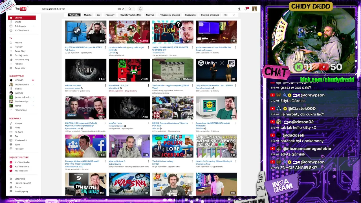Viewport: 361px width, 203px height.
Task: Clear the search query with the X
Action: tap(123, 9)
